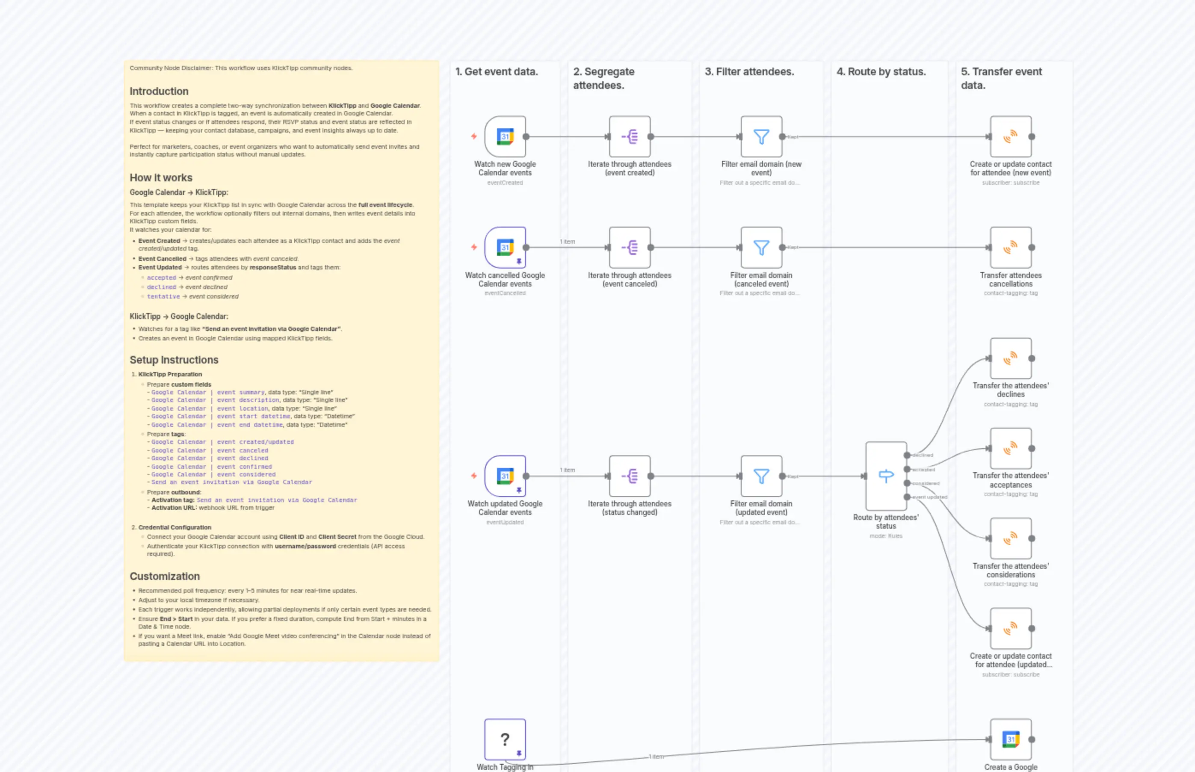Open the "Filter email domain (new event)" filter node

pyautogui.click(x=760, y=136)
